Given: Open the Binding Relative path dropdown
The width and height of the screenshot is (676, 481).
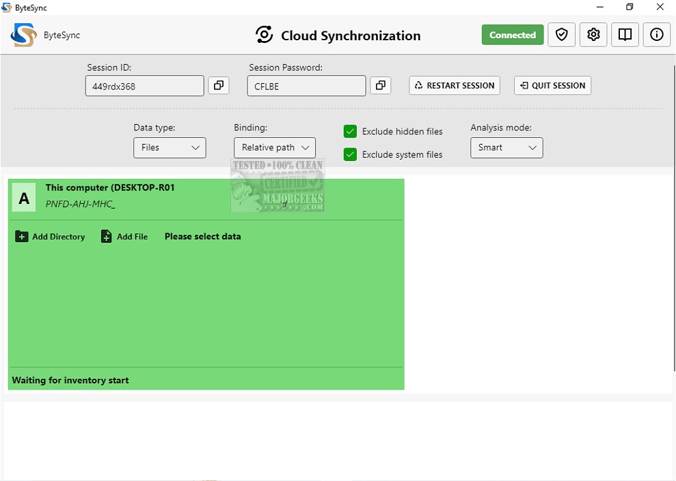Looking at the screenshot, I should pos(275,147).
